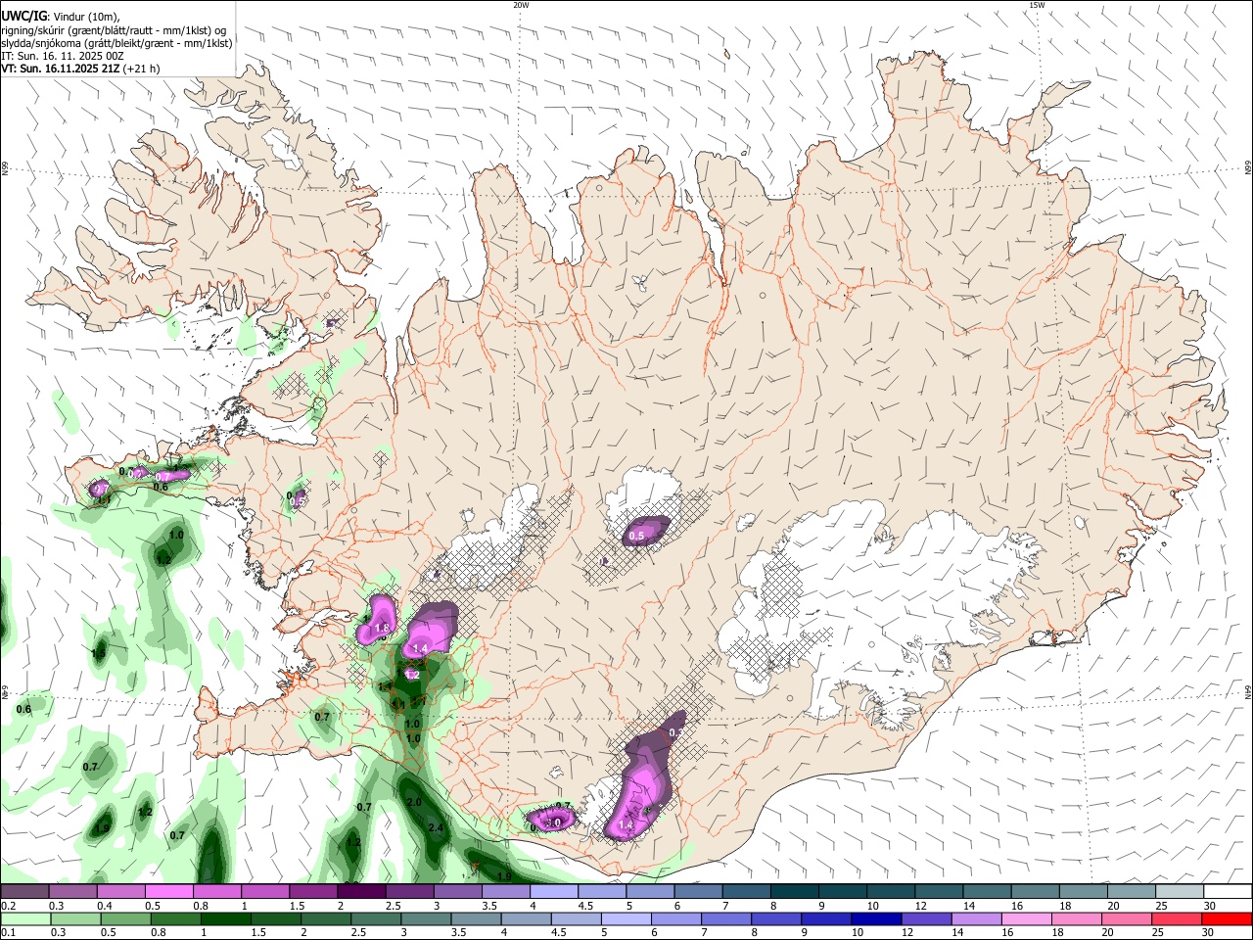The width and height of the screenshot is (1253, 940).
Task: Click the '0.1' label starting the rain legend
Action: click(x=8, y=933)
